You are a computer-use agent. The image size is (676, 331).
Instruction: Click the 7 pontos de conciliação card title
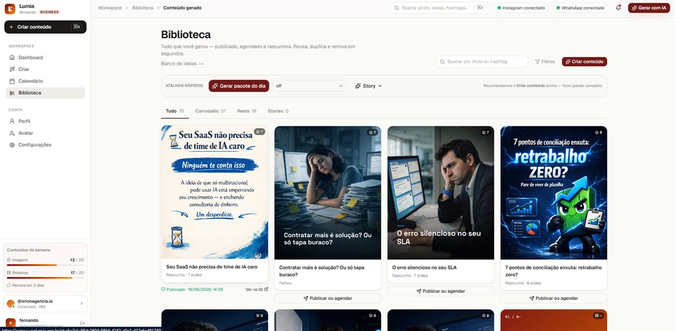tap(554, 271)
